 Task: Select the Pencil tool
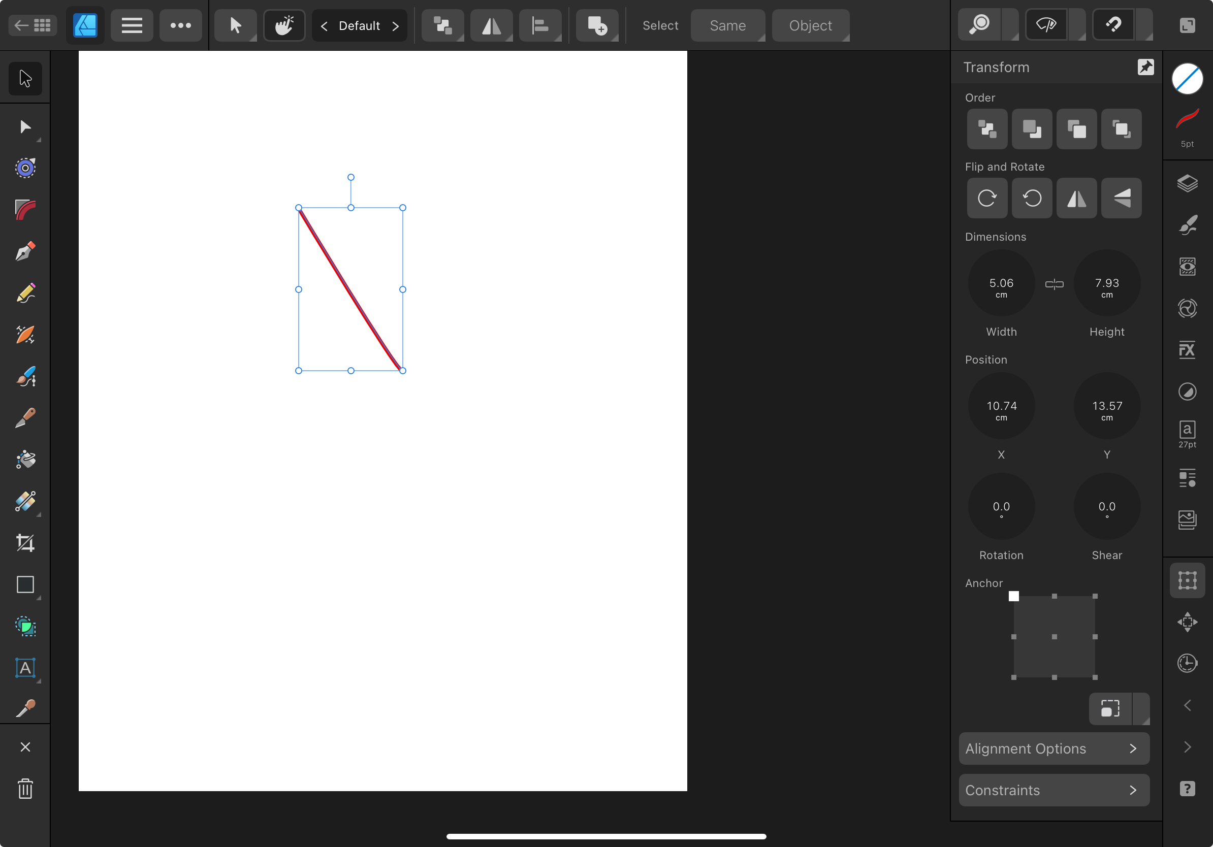click(x=25, y=294)
